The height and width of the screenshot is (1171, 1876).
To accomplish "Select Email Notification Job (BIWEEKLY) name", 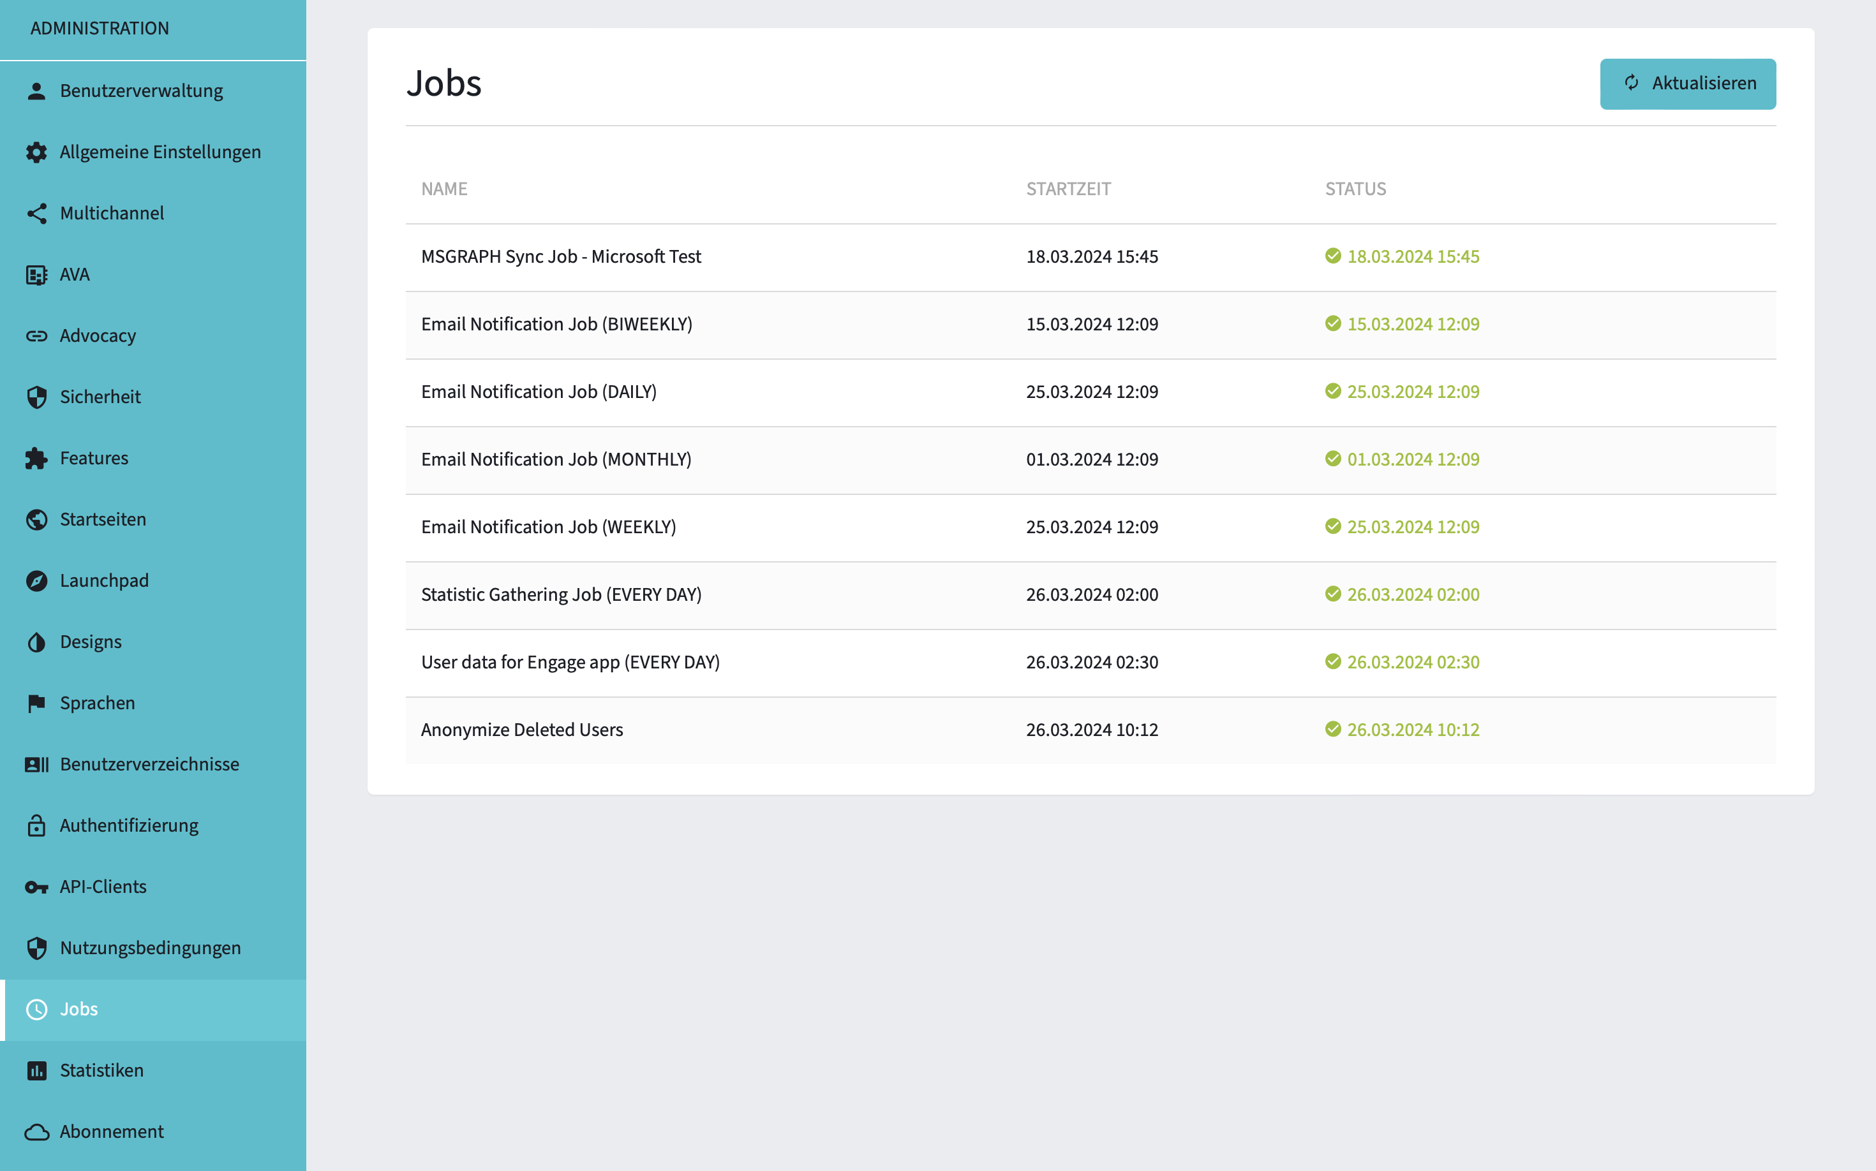I will 556,324.
